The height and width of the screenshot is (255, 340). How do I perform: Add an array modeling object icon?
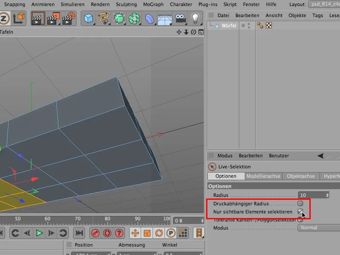coord(134,18)
